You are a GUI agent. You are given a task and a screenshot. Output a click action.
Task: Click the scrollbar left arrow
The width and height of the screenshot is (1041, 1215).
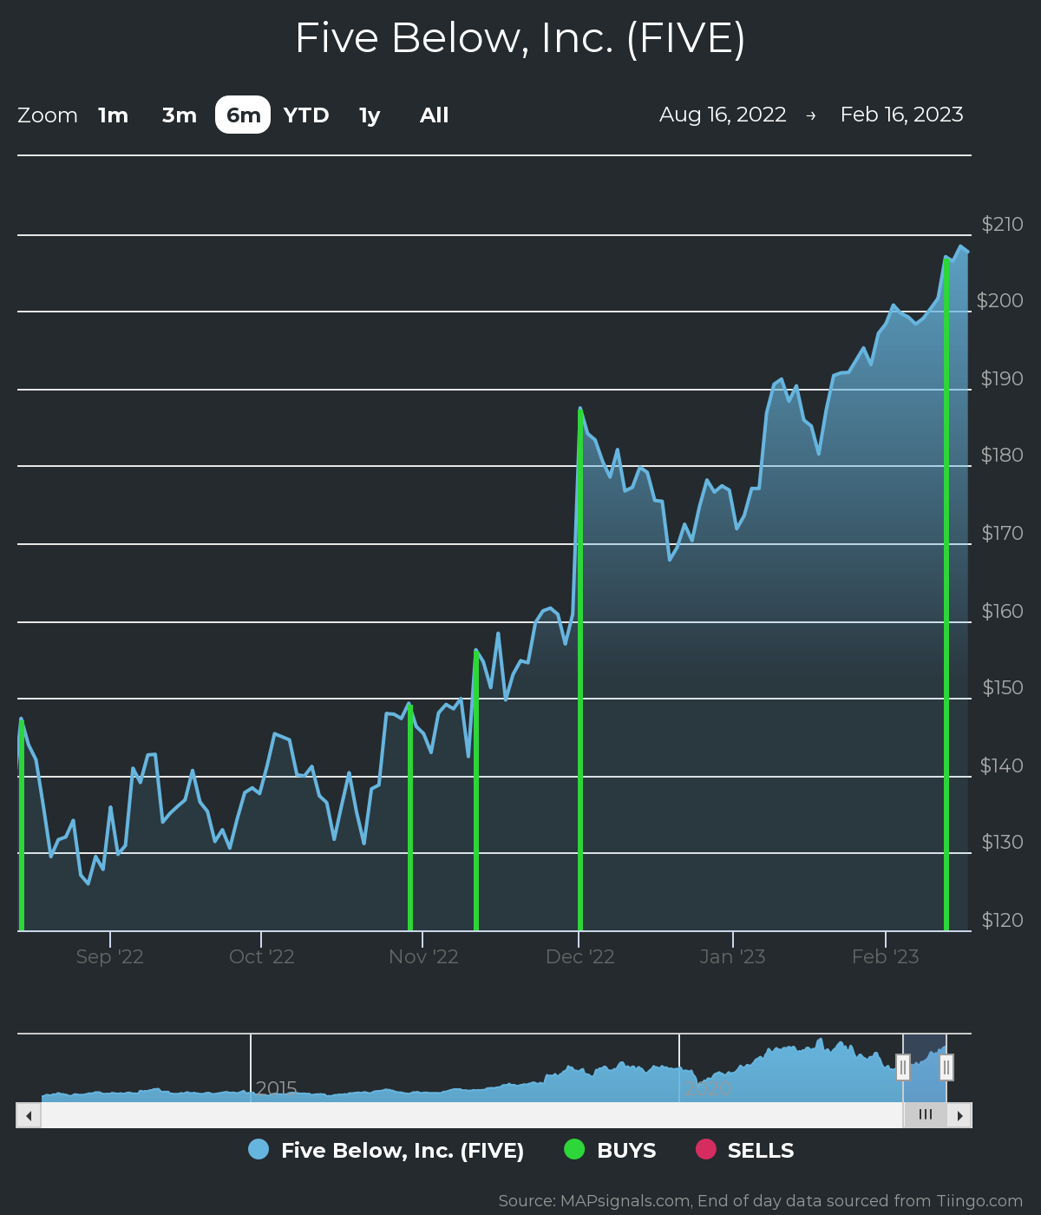(x=29, y=1115)
